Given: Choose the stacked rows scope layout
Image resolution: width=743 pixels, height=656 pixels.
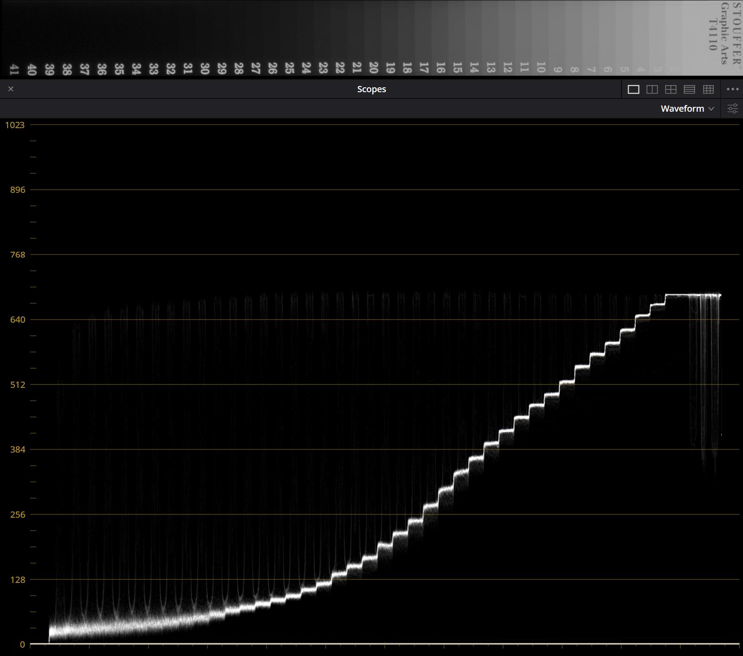Looking at the screenshot, I should click(x=689, y=90).
